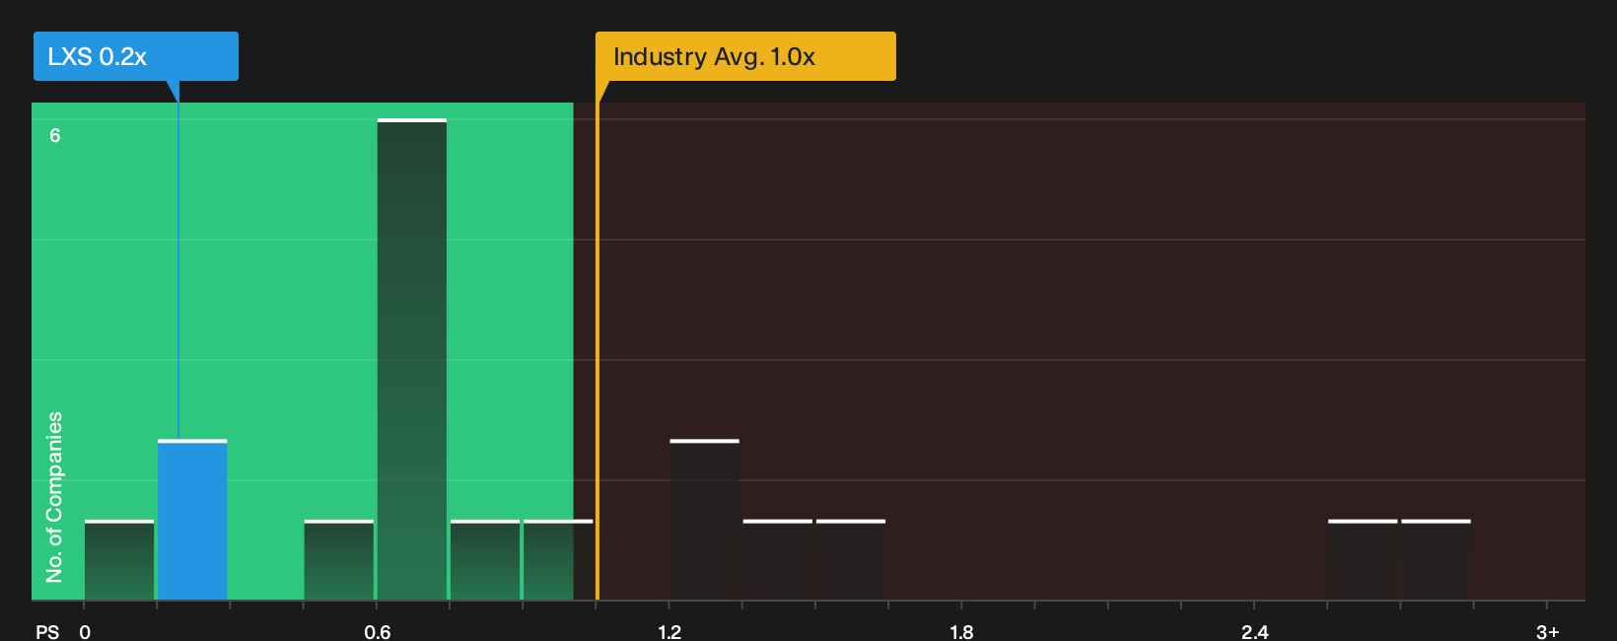
Task: Click the bar between PS 2.55 and 2.7
Action: click(1363, 560)
